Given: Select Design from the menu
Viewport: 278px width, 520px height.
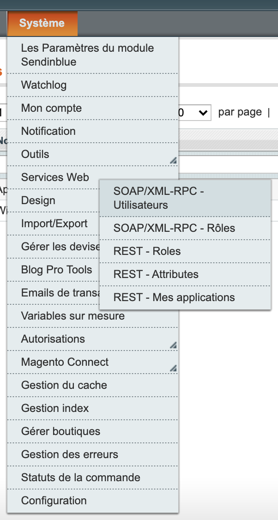Looking at the screenshot, I should (x=38, y=200).
